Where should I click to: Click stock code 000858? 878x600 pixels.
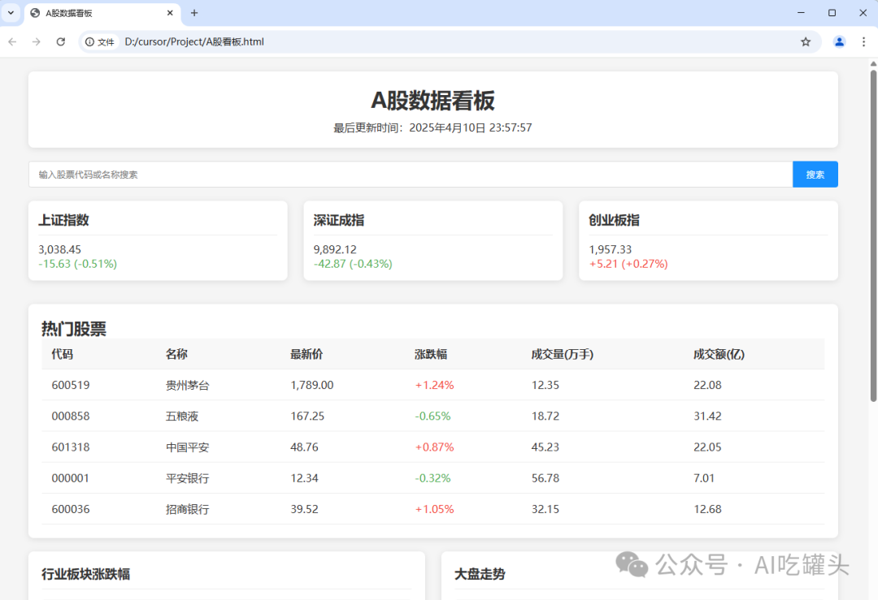(x=71, y=416)
